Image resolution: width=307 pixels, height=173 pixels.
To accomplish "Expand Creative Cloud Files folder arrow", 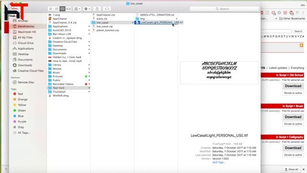I will 89,42.
